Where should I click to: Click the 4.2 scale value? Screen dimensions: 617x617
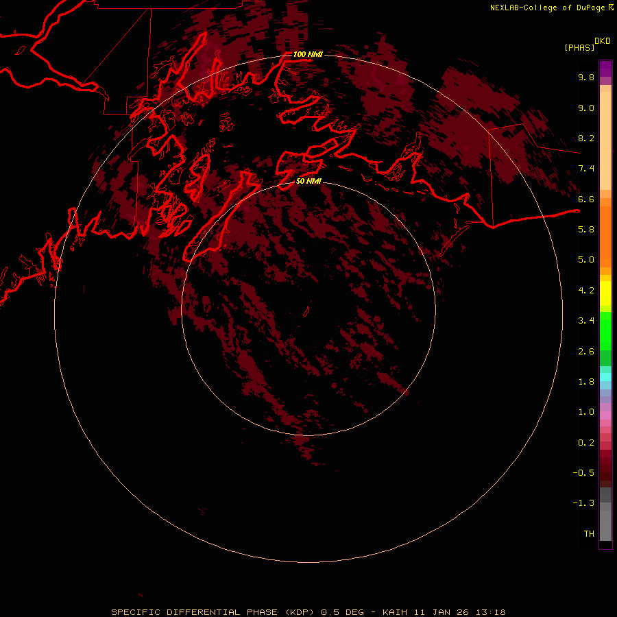click(x=586, y=291)
